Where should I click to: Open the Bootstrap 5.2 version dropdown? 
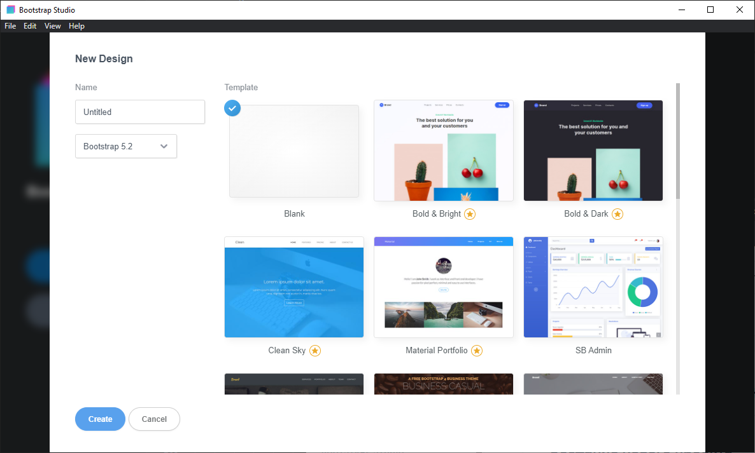[126, 146]
